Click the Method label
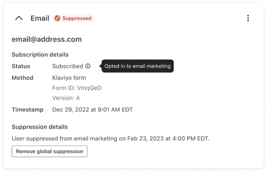 tap(23, 78)
